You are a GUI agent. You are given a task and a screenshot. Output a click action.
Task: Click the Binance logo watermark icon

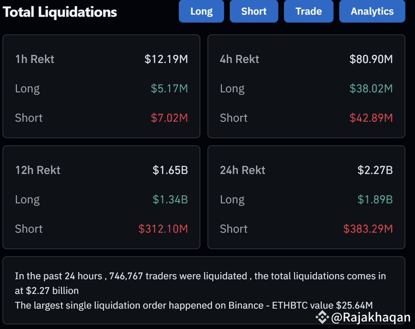(321, 317)
